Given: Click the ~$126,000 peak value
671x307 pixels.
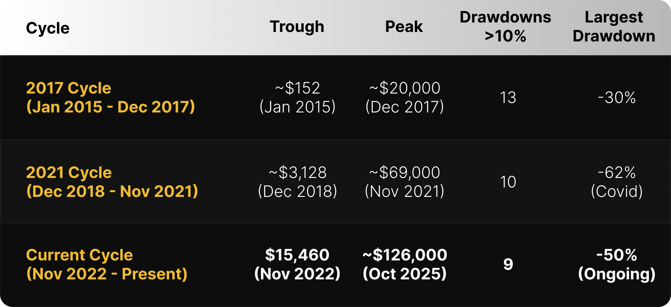Looking at the screenshot, I should point(404,264).
